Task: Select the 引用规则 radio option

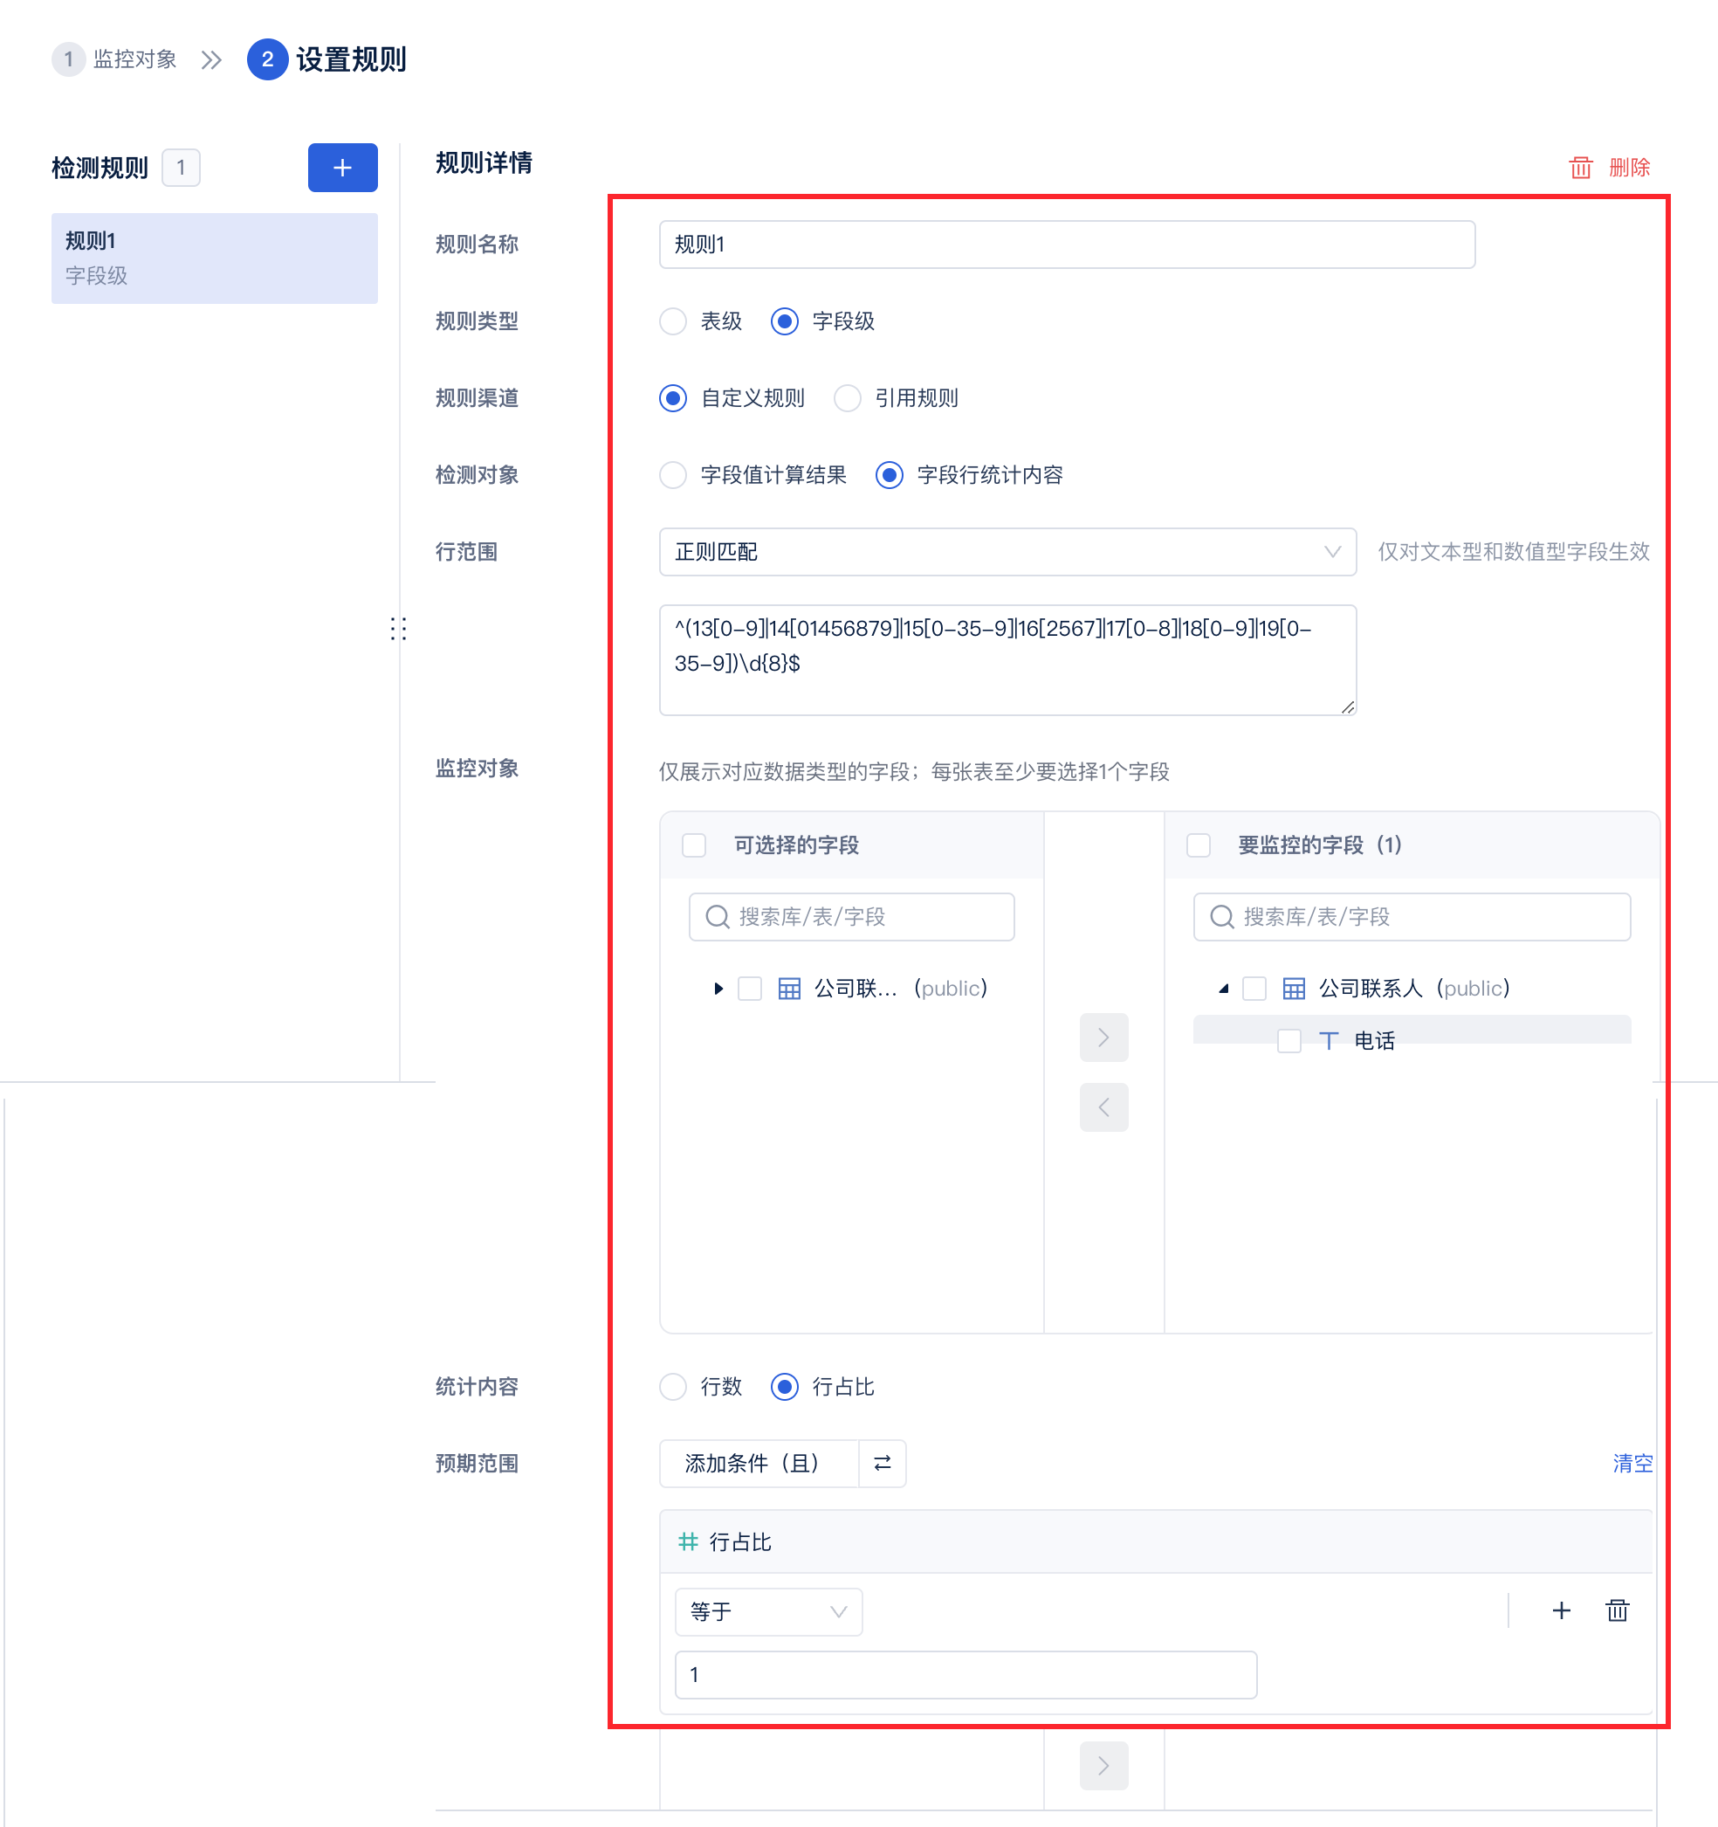Action: pos(847,398)
